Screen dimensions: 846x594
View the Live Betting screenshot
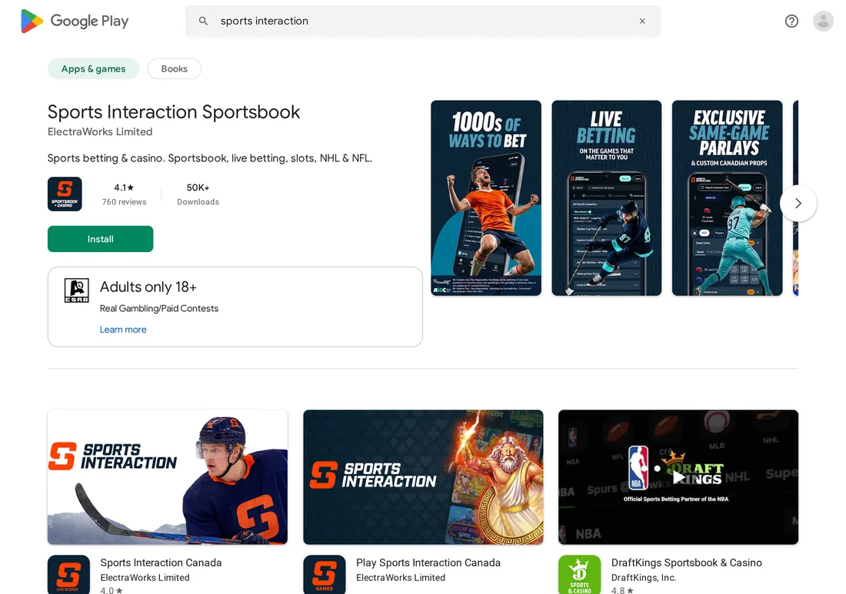(x=607, y=197)
